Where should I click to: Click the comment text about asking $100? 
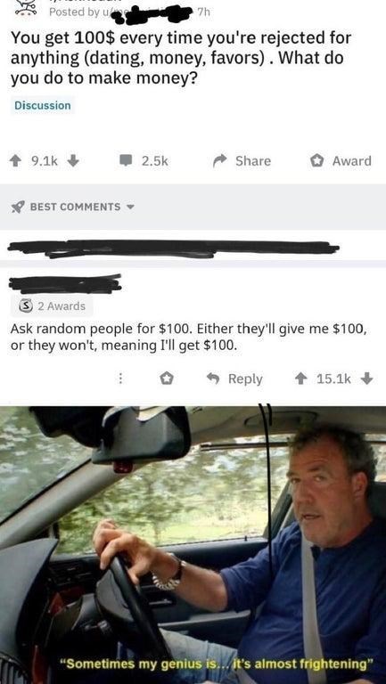pyautogui.click(x=188, y=337)
